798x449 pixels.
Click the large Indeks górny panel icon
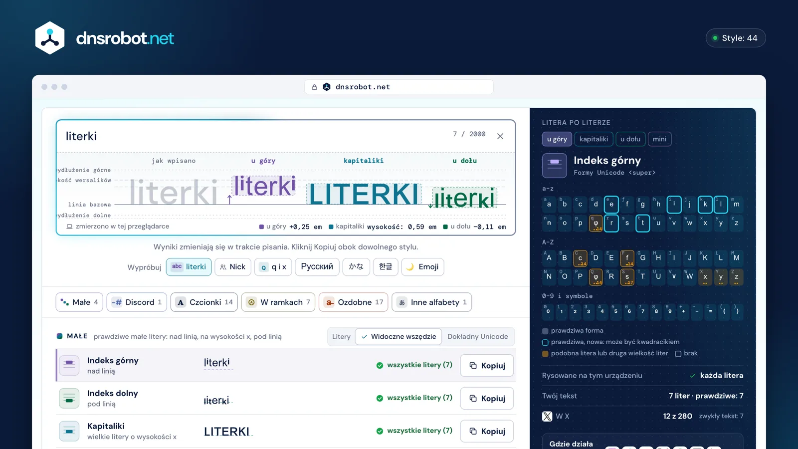coord(555,166)
